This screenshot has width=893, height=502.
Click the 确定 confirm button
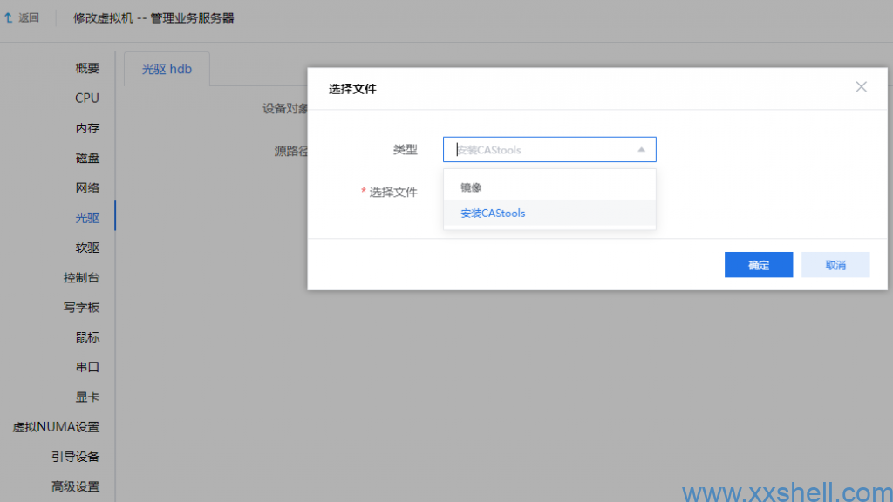click(x=758, y=265)
